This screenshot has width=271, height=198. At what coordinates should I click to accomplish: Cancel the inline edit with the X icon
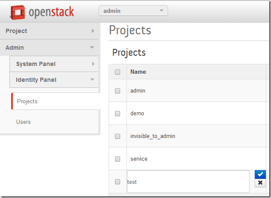[x=260, y=183]
